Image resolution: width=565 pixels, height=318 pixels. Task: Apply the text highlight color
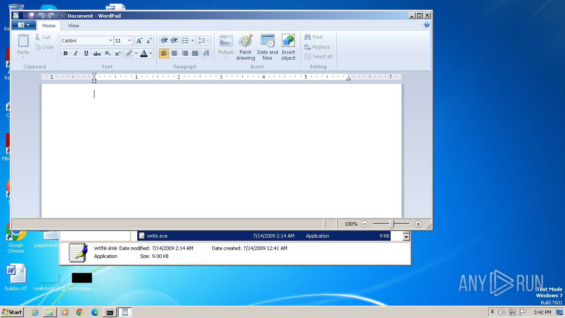[x=129, y=53]
